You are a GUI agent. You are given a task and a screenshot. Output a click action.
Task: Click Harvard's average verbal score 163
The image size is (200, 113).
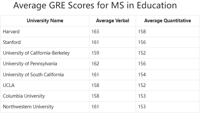point(95,32)
